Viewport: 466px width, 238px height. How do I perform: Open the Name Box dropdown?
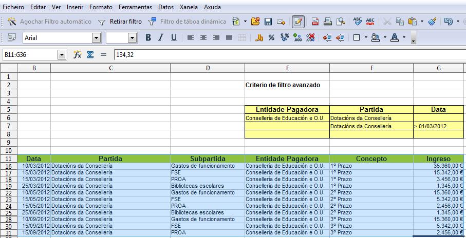point(62,54)
